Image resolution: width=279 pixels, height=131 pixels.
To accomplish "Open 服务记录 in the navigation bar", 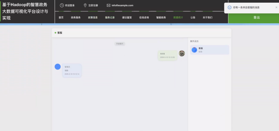I will pos(110,18).
